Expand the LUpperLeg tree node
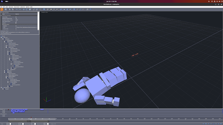 click(5, 71)
